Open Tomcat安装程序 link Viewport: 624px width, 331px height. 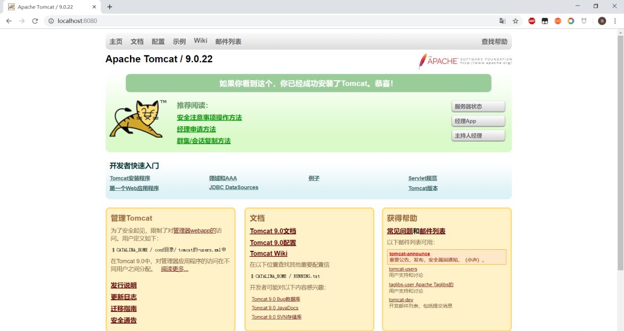click(130, 178)
